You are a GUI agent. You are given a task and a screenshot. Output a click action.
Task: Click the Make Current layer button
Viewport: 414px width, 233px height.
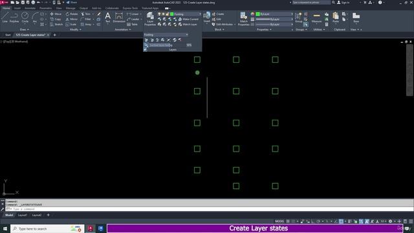pyautogui.click(x=188, y=19)
